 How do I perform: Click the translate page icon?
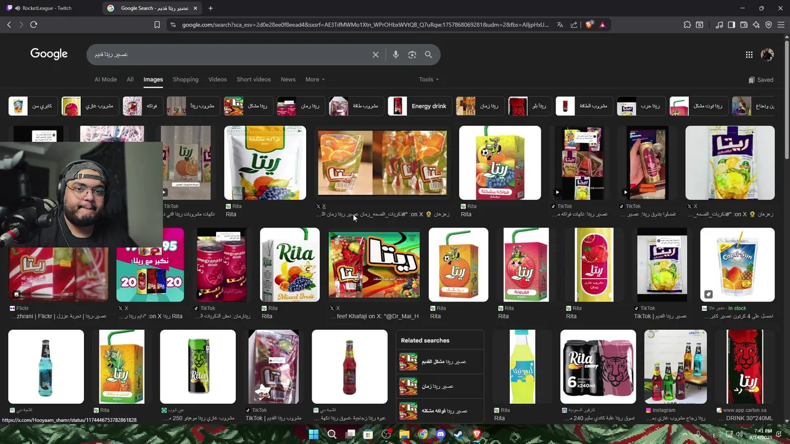[560, 25]
